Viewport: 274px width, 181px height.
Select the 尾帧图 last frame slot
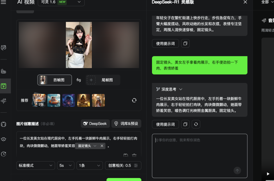[103, 80]
